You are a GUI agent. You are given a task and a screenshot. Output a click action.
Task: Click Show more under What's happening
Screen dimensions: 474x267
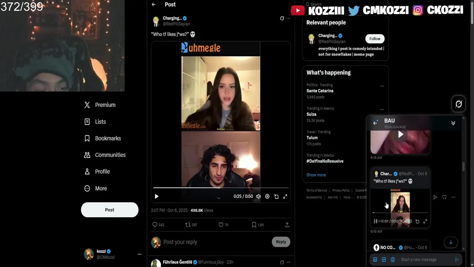(316, 175)
